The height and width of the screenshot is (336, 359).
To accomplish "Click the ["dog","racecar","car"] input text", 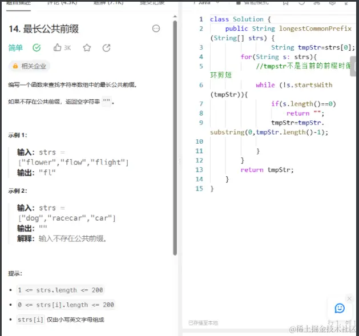I will pyautogui.click(x=67, y=218).
